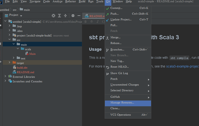This screenshot has height=126, width=199.
Task: Click the locate/select opened file target icon
Action: click(x=53, y=16)
